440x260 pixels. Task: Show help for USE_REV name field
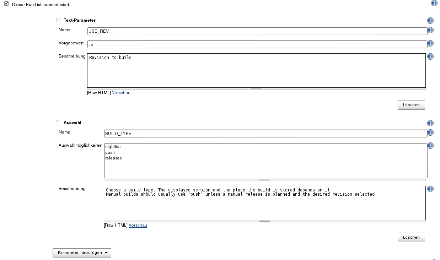(430, 31)
